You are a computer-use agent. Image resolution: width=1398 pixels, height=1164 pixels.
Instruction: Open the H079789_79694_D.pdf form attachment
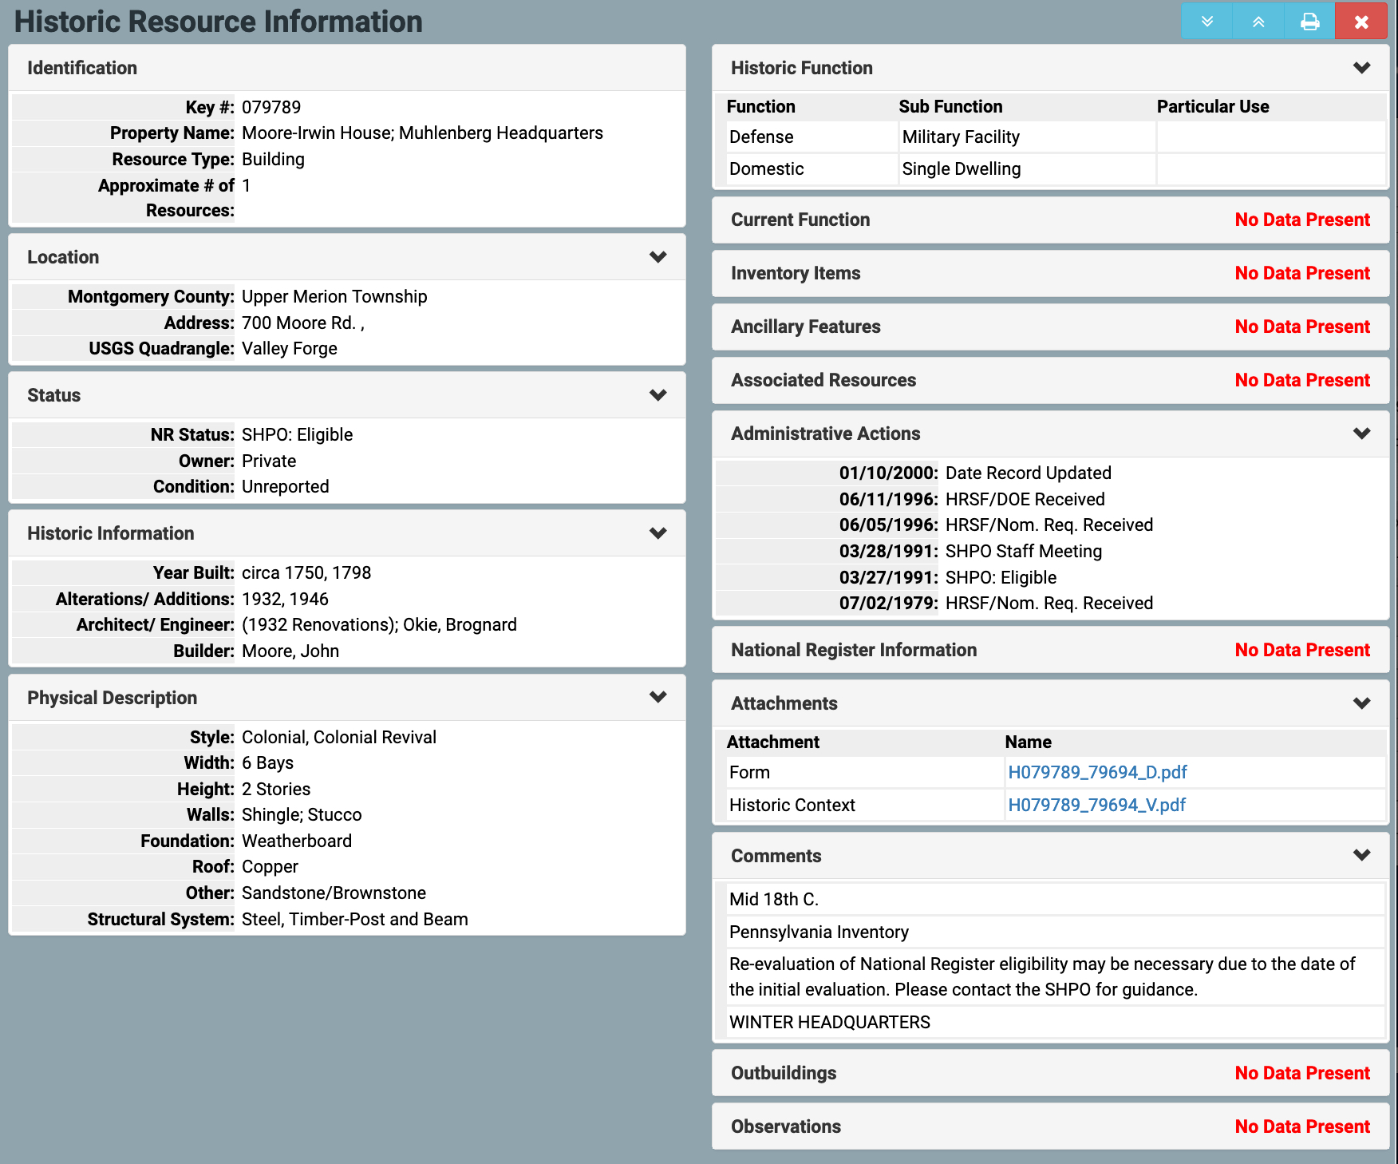coord(1097,772)
